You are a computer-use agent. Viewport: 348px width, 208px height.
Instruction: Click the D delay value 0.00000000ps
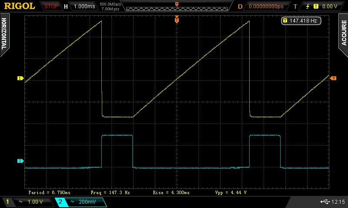pos(266,6)
